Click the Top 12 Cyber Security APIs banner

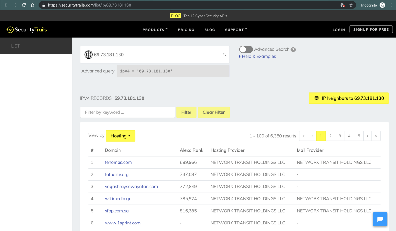click(199, 16)
